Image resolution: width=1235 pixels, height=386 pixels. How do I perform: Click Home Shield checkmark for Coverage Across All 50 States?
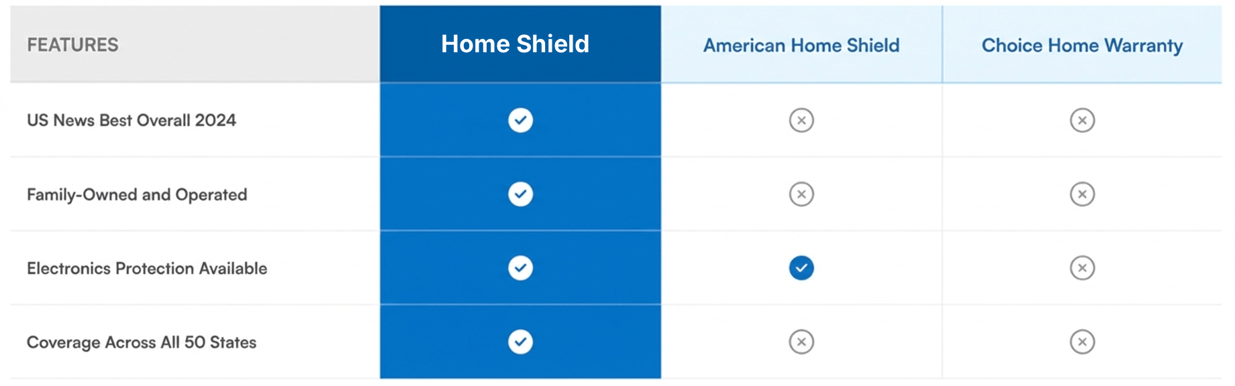(x=520, y=342)
